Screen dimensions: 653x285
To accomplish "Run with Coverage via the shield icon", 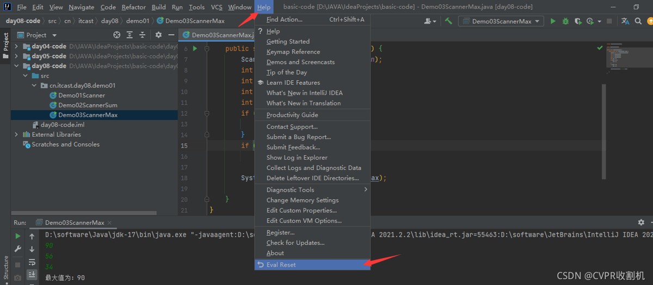I will point(578,21).
